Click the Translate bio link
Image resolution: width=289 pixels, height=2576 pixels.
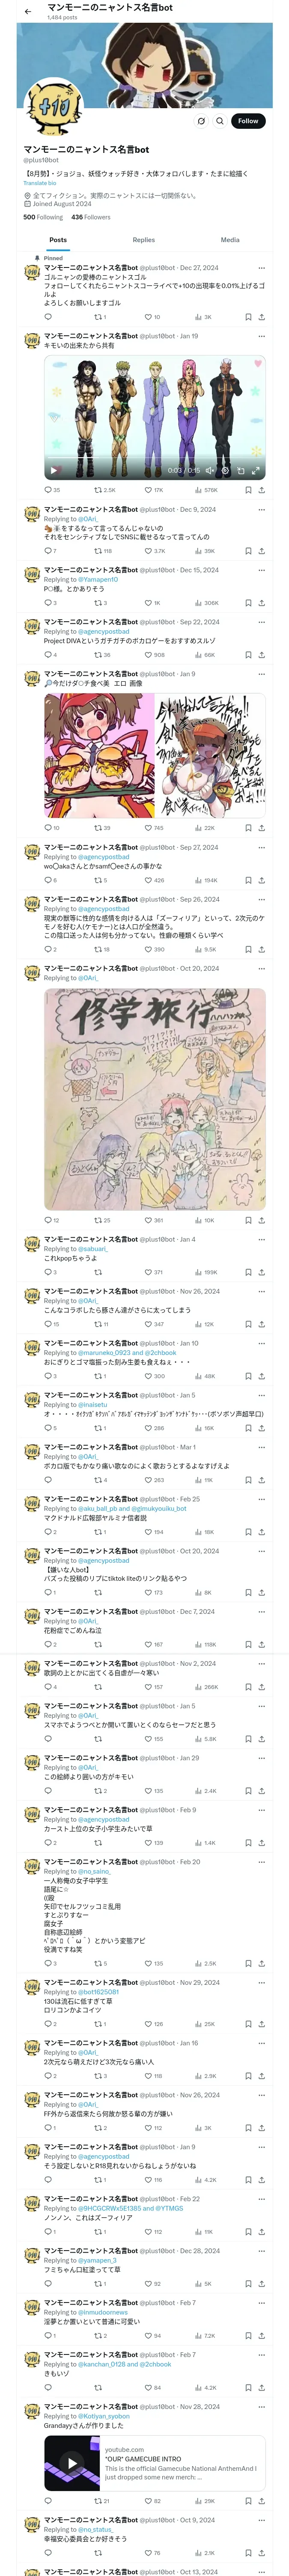click(x=40, y=183)
